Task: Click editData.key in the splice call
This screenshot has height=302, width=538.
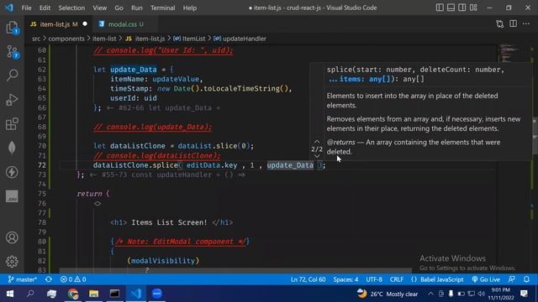Action: point(212,165)
